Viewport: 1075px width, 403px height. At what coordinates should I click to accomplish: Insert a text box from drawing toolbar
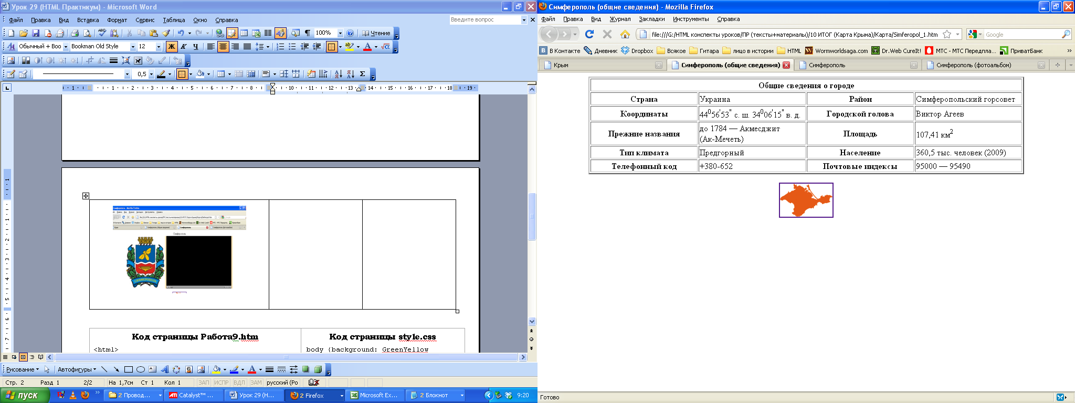pos(152,369)
